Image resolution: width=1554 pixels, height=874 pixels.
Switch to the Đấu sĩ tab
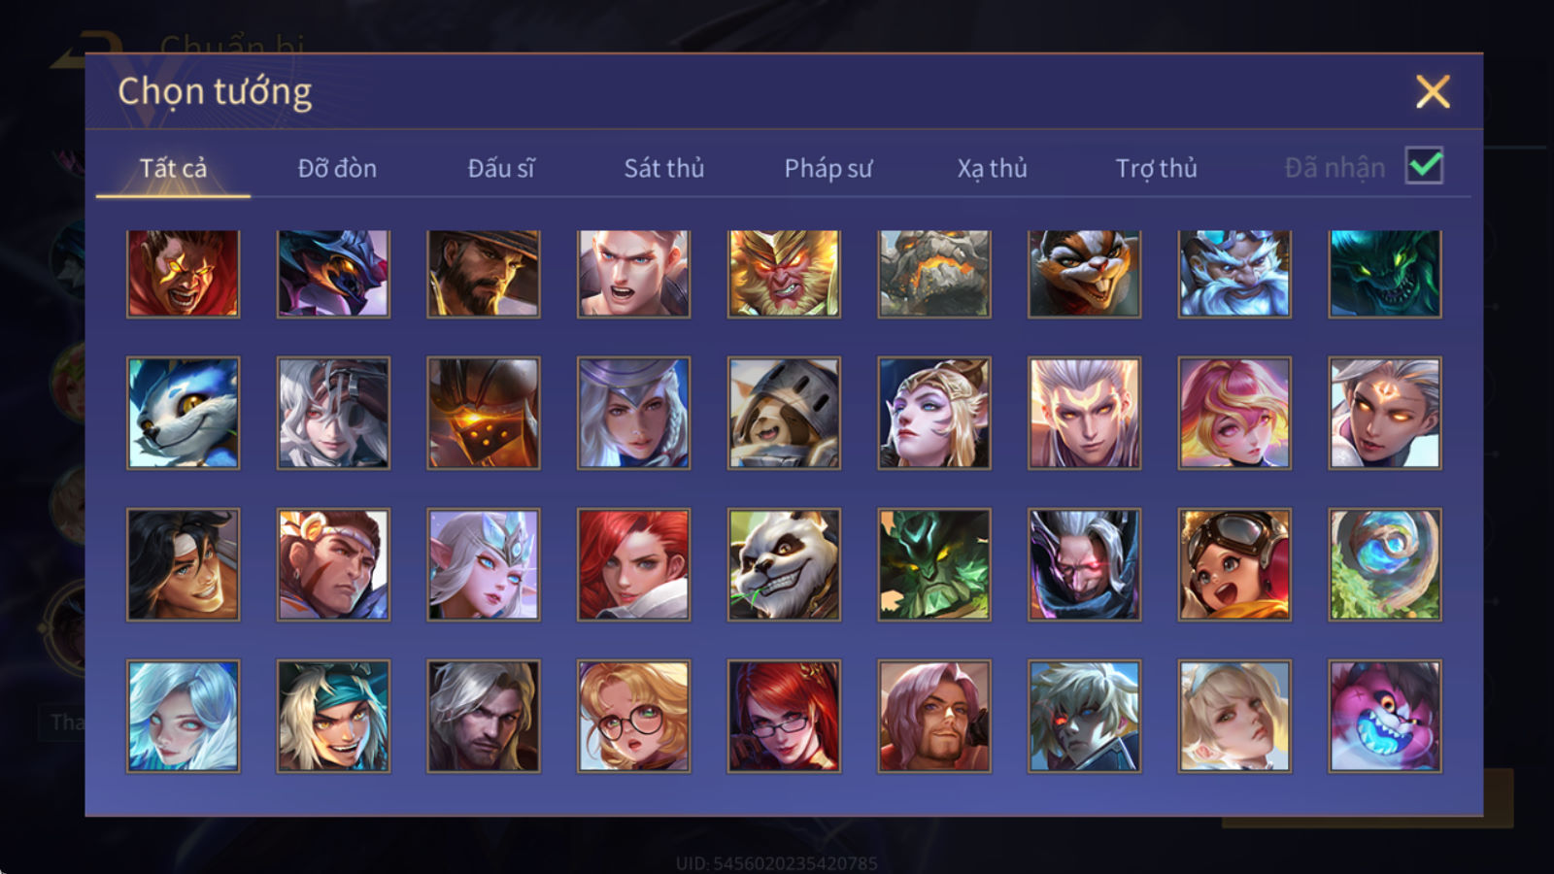coord(501,168)
